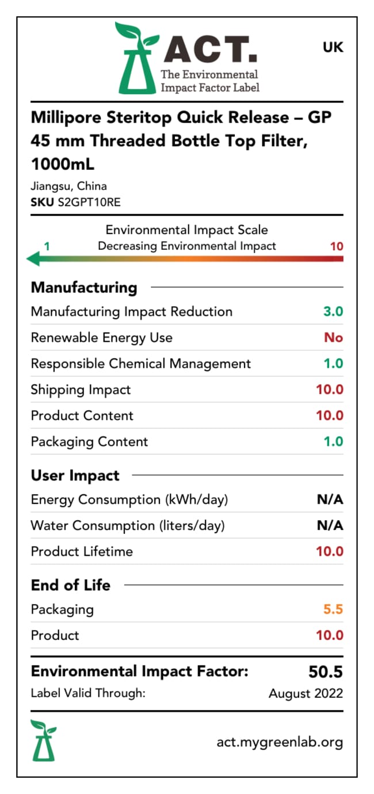The height and width of the screenshot is (794, 374).
Task: Click the Shipping Impact row label
Action: point(81,390)
